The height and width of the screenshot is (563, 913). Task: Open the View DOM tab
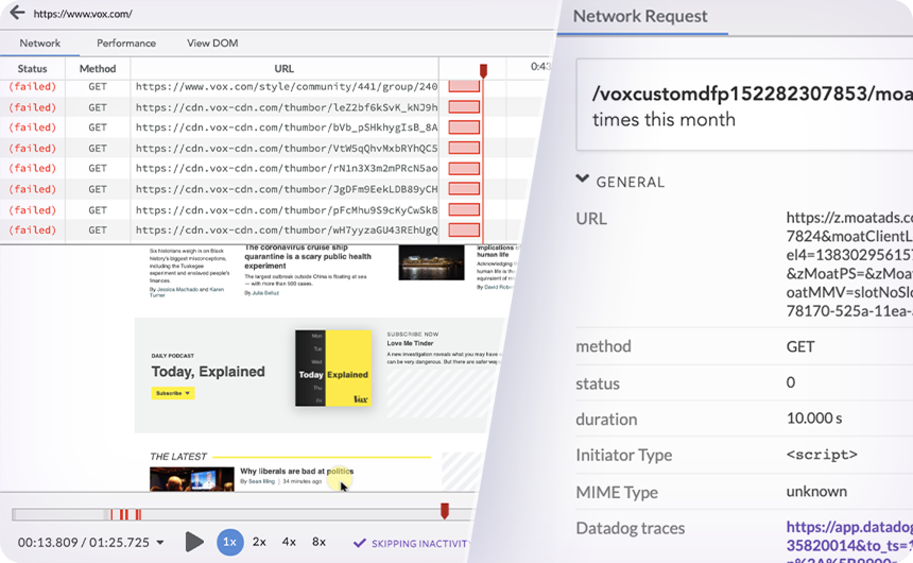pyautogui.click(x=212, y=43)
